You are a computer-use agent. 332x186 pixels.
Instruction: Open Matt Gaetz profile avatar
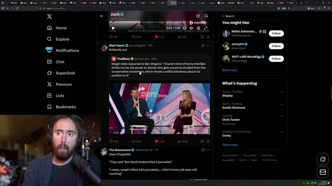pyautogui.click(x=104, y=48)
